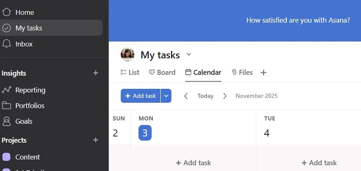
Task: Switch to the Board view tab
Action: 162,72
